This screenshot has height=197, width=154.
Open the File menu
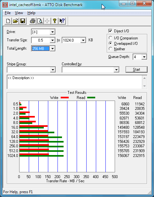(8, 13)
